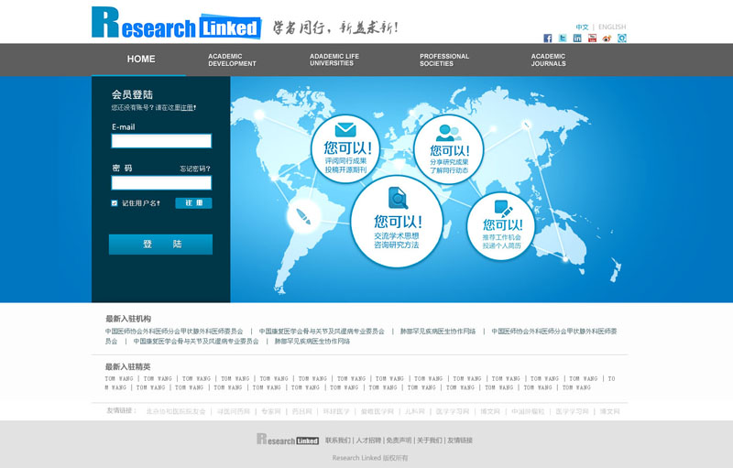The image size is (733, 468).
Task: Click the small 注册 register button
Action: [x=193, y=203]
